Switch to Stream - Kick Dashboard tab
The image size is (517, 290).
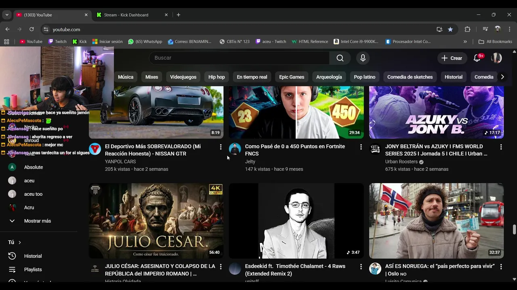pos(131,15)
